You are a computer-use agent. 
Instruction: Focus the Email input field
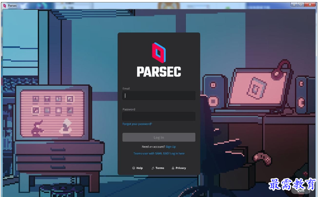159,96
